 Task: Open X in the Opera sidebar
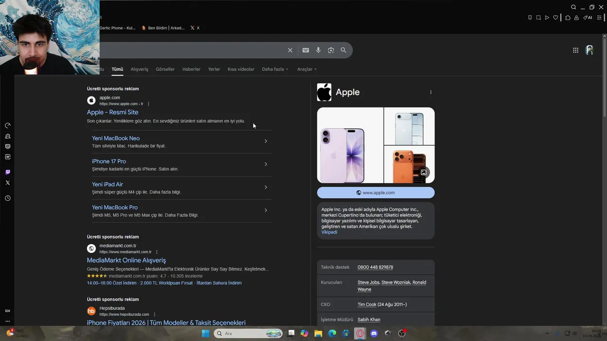point(8,183)
